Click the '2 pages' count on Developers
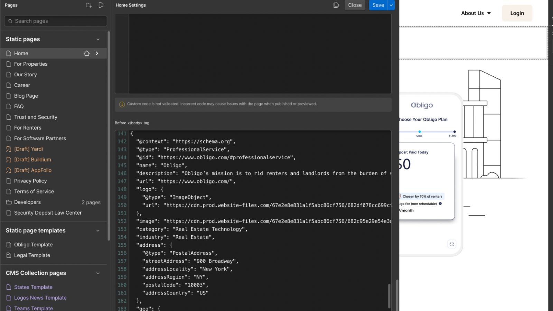The width and height of the screenshot is (553, 311). pos(91,202)
